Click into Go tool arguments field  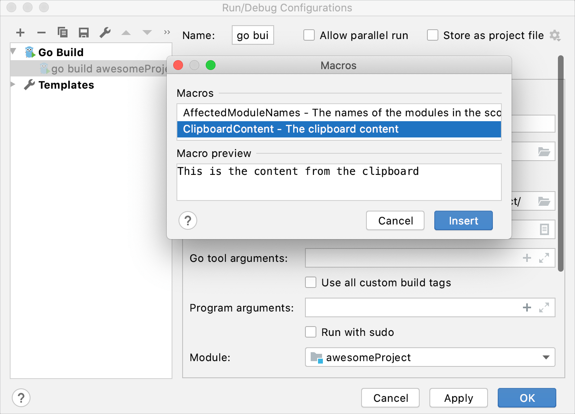pos(430,258)
